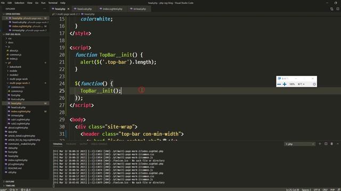341x191 pixels.
Task: Open the Edit menu
Action: pos(10,3)
